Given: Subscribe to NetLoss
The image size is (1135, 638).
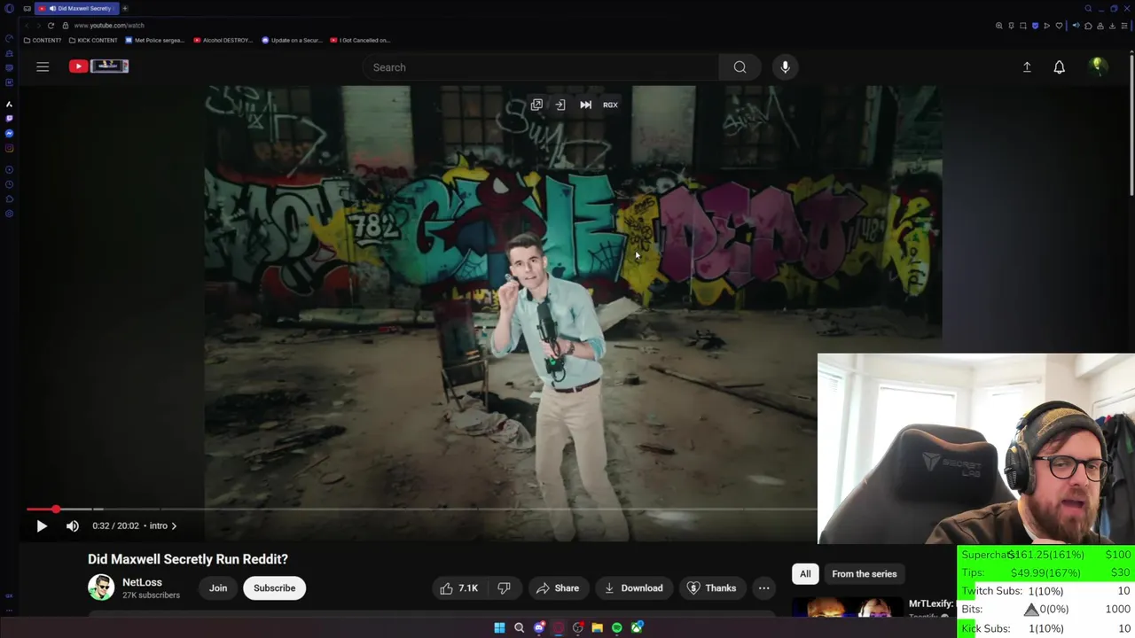Looking at the screenshot, I should tap(274, 587).
